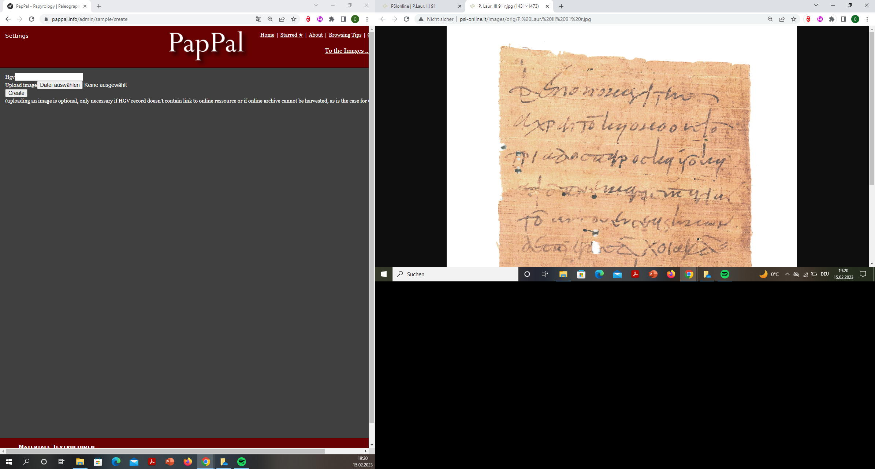Open the Browsing Tips link
Viewport: 875px width, 469px height.
pos(345,35)
